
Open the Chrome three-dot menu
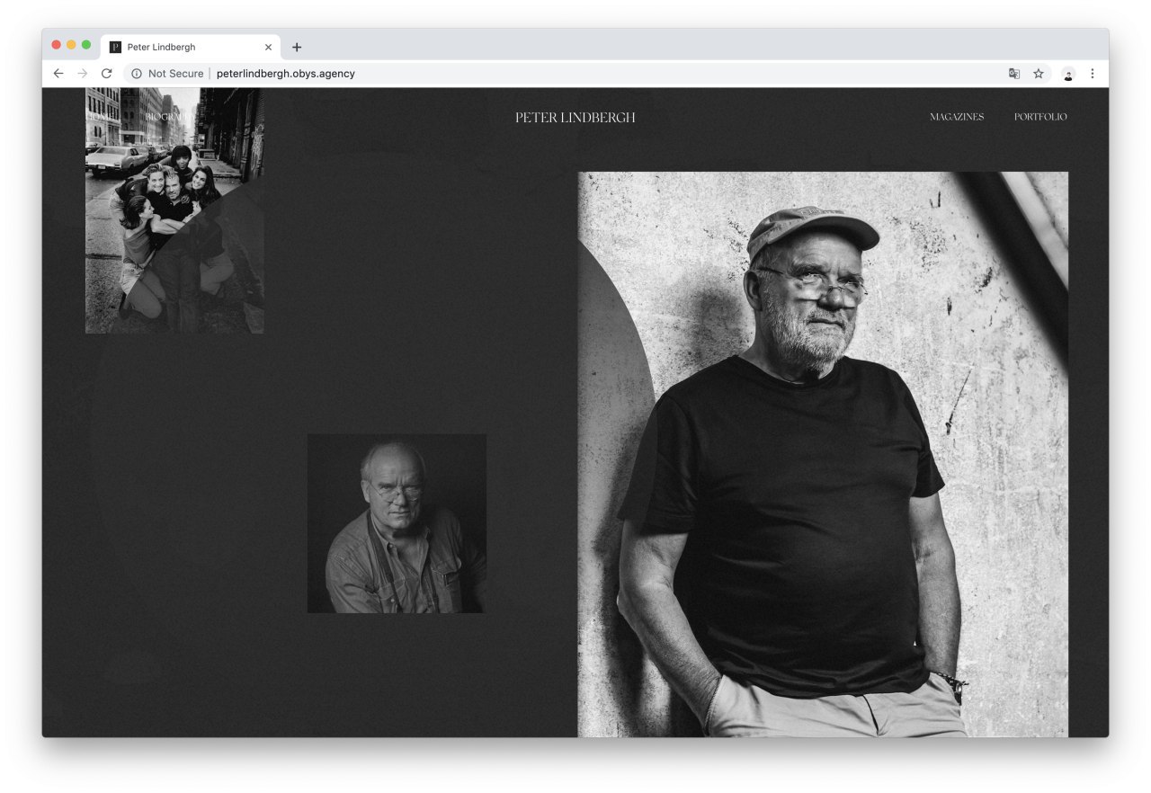[x=1093, y=74]
